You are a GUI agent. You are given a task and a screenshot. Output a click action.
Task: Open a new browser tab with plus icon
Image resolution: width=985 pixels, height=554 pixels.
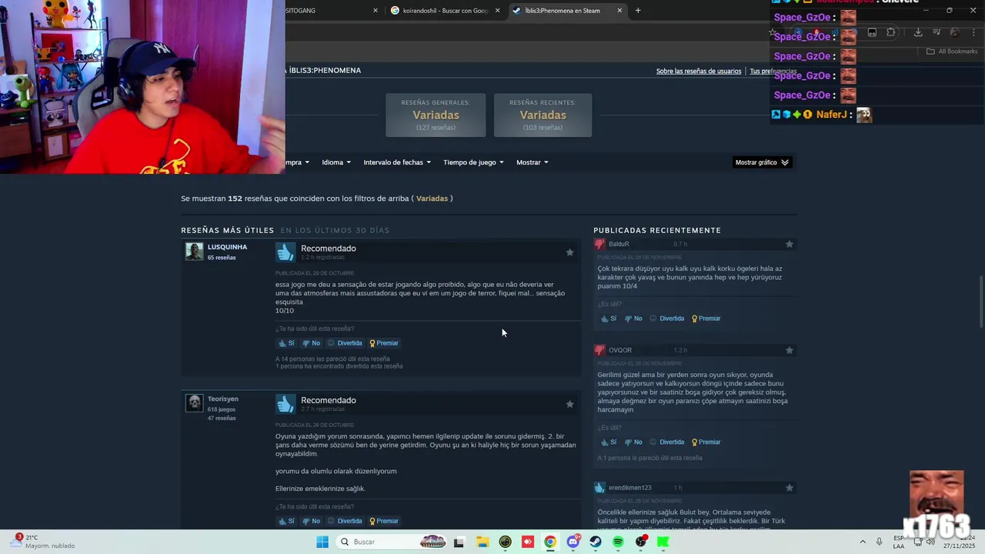(638, 11)
